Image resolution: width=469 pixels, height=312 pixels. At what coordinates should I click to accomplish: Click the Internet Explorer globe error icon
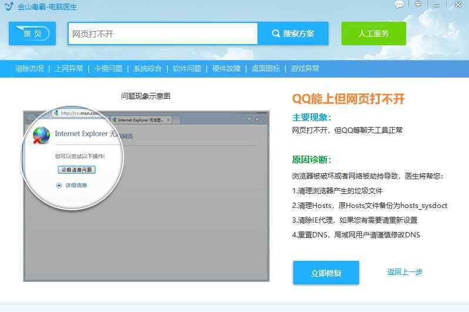click(41, 136)
